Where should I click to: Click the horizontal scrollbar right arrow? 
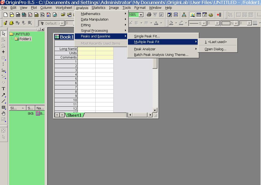(150, 115)
